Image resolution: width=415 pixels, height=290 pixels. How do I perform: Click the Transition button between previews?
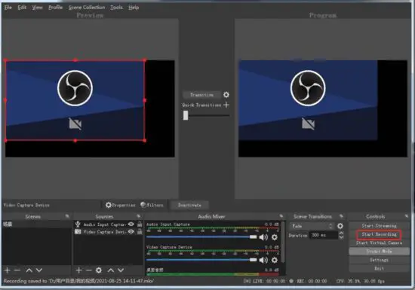click(201, 95)
